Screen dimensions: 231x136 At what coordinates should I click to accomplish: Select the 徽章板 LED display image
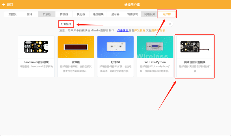coord(76,47)
